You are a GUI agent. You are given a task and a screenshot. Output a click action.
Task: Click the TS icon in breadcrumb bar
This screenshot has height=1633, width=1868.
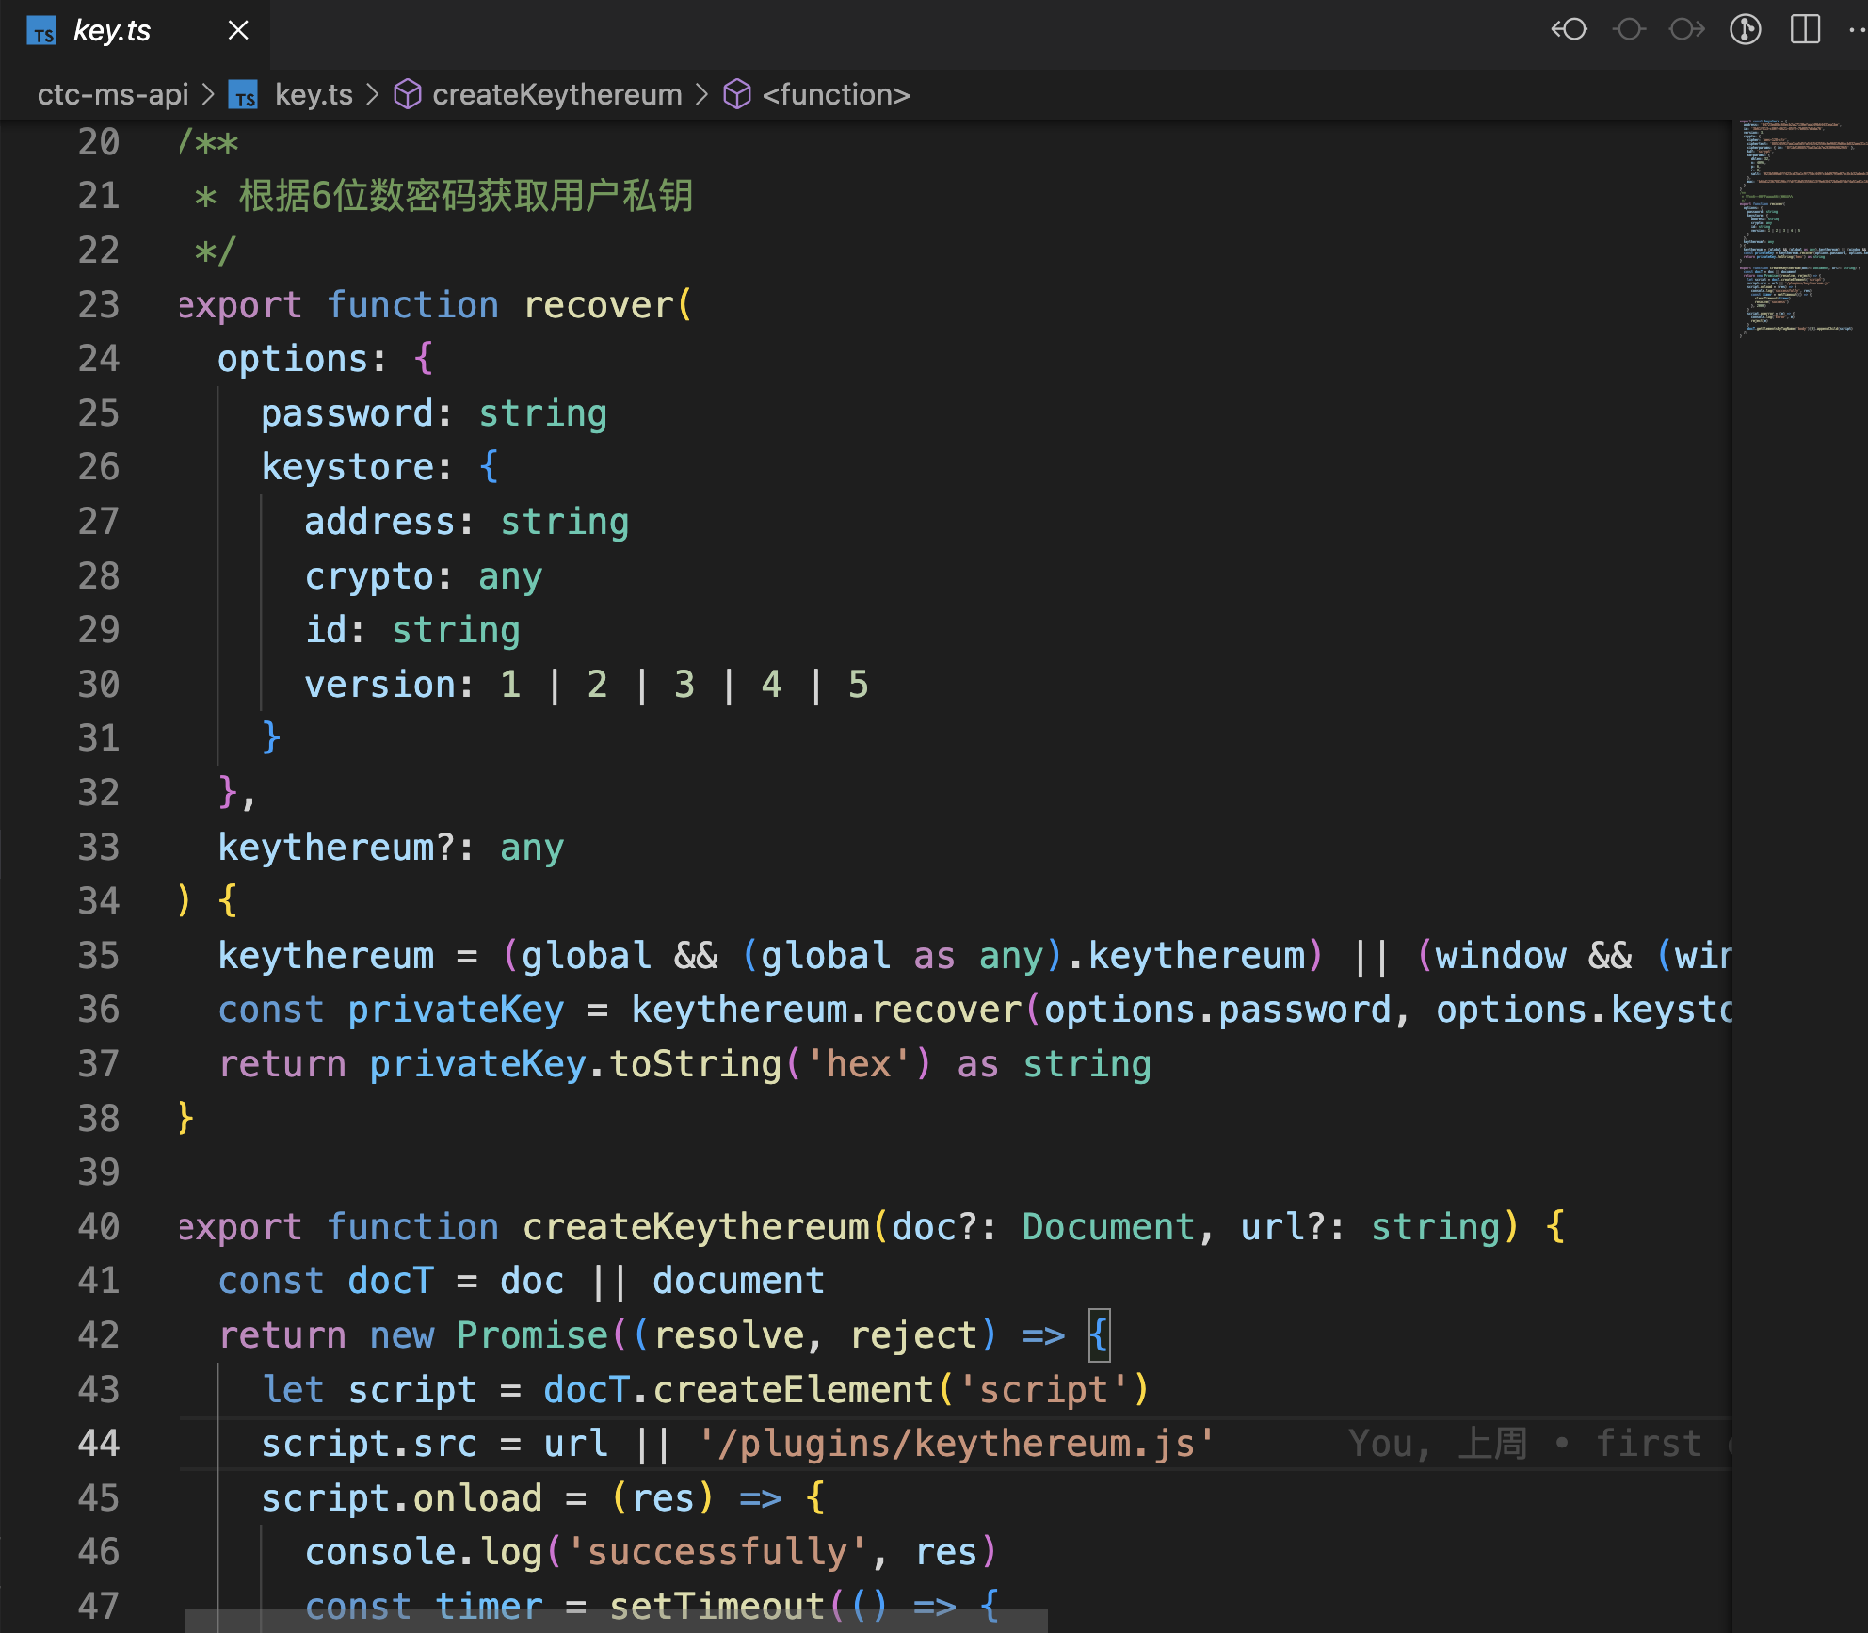[x=244, y=95]
